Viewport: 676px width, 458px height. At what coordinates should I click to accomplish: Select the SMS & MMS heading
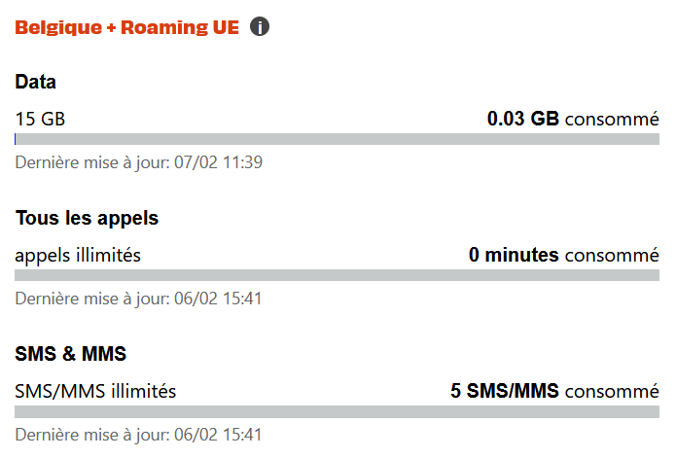(x=71, y=354)
